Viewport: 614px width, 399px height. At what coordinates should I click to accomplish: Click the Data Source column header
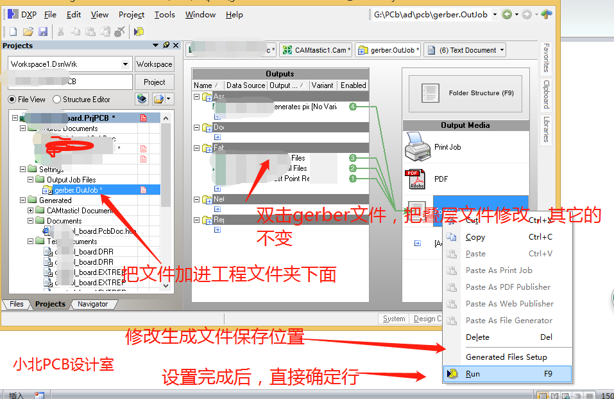246,85
